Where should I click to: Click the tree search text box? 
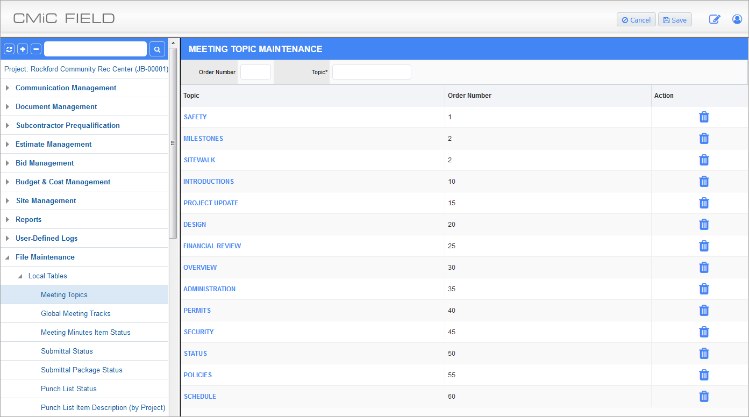95,49
